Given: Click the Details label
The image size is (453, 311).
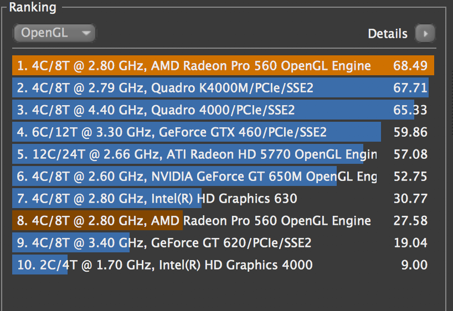Looking at the screenshot, I should 388,34.
